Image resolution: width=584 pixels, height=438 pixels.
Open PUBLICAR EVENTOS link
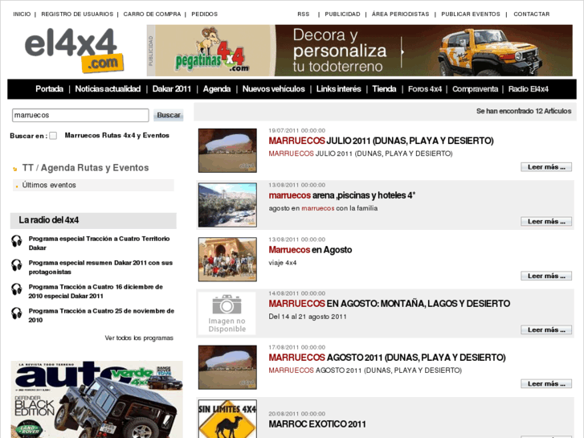471,14
